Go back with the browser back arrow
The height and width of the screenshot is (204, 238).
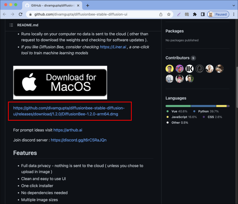click(x=4, y=14)
